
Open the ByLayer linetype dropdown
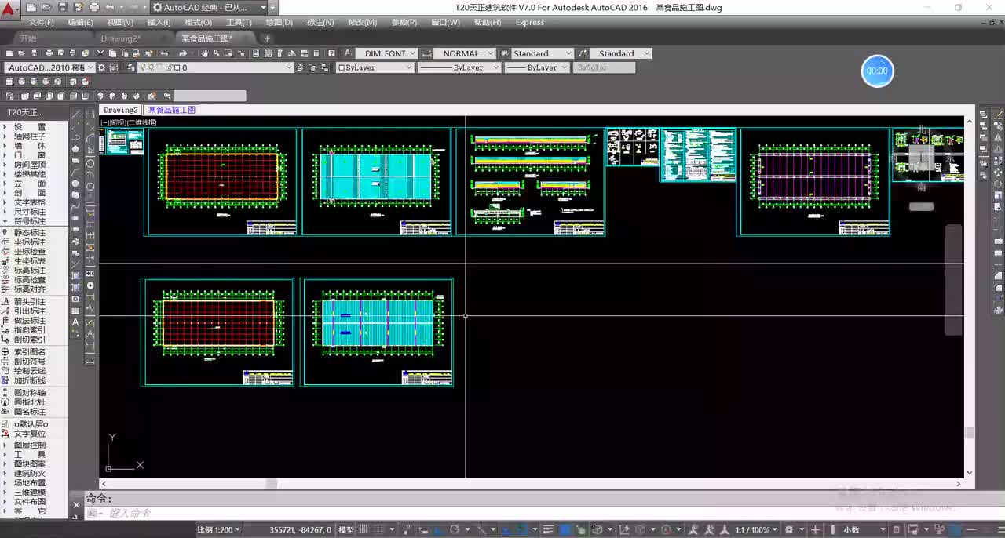point(459,67)
